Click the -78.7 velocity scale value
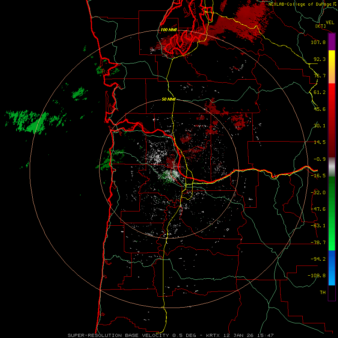 pos(318,243)
